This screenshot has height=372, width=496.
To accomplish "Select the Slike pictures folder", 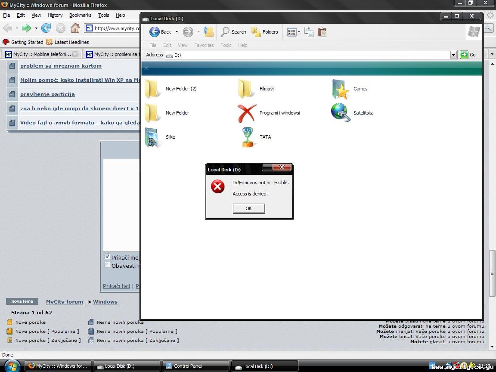I will (x=152, y=137).
